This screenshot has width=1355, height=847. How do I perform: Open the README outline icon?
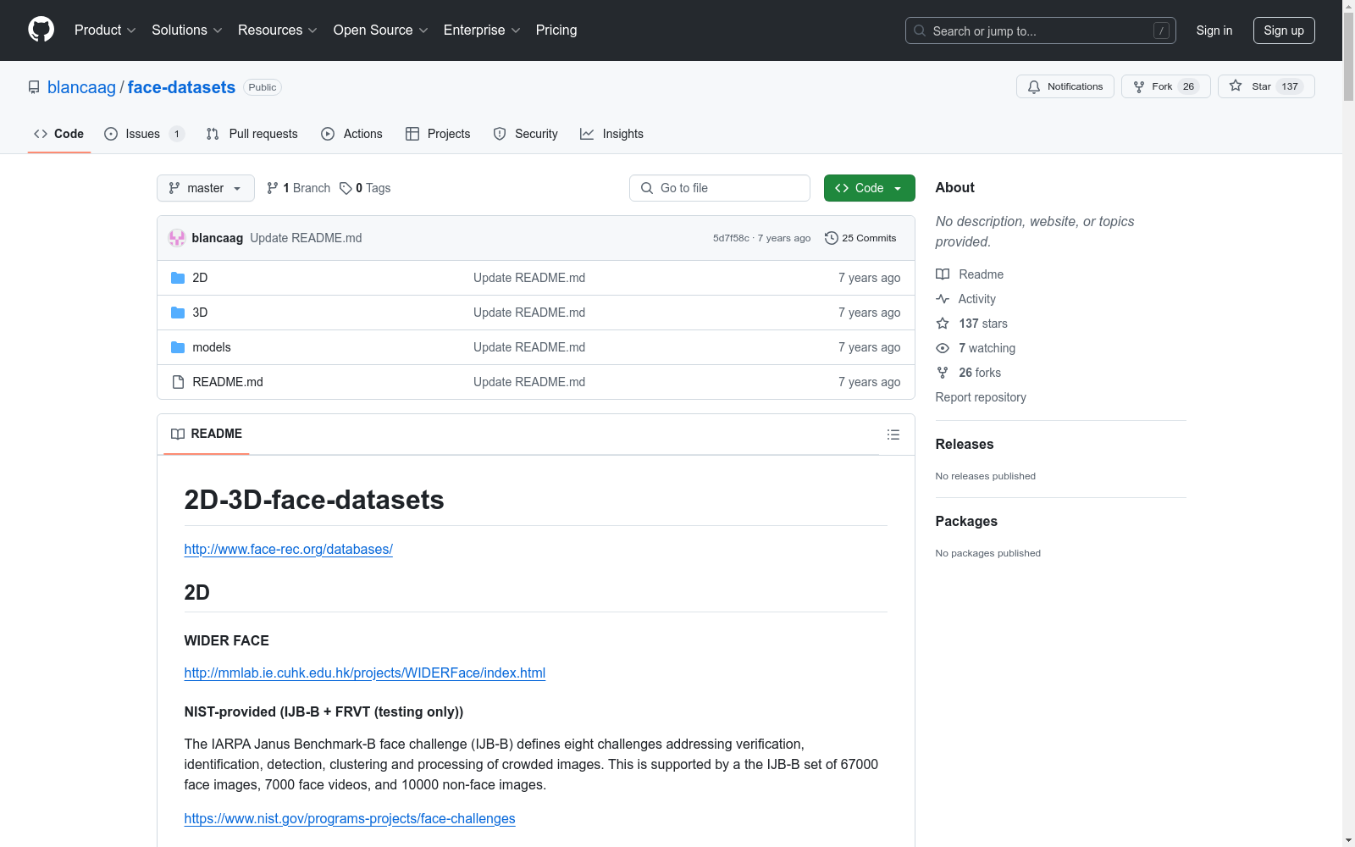click(x=893, y=435)
